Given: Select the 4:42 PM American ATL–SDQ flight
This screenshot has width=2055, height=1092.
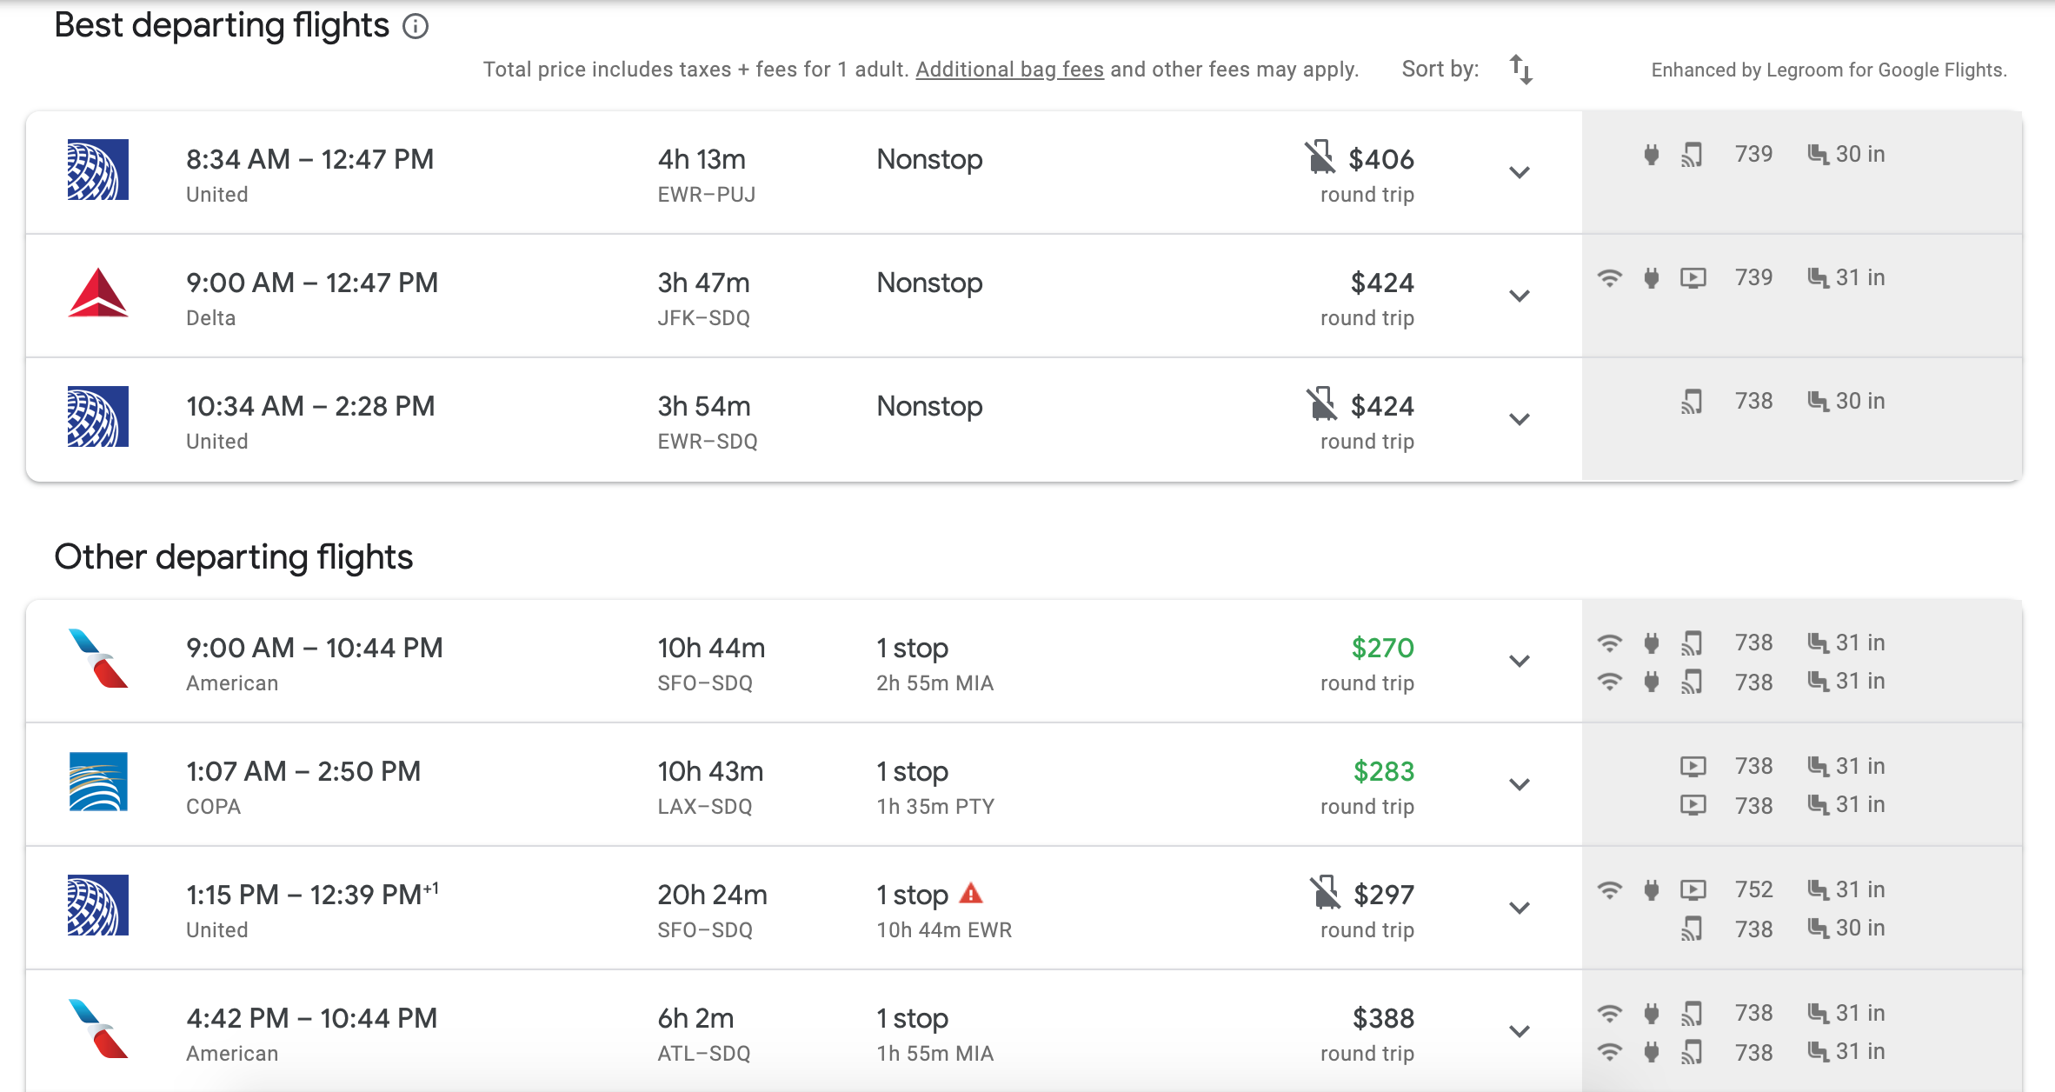Looking at the screenshot, I should (x=311, y=1018).
